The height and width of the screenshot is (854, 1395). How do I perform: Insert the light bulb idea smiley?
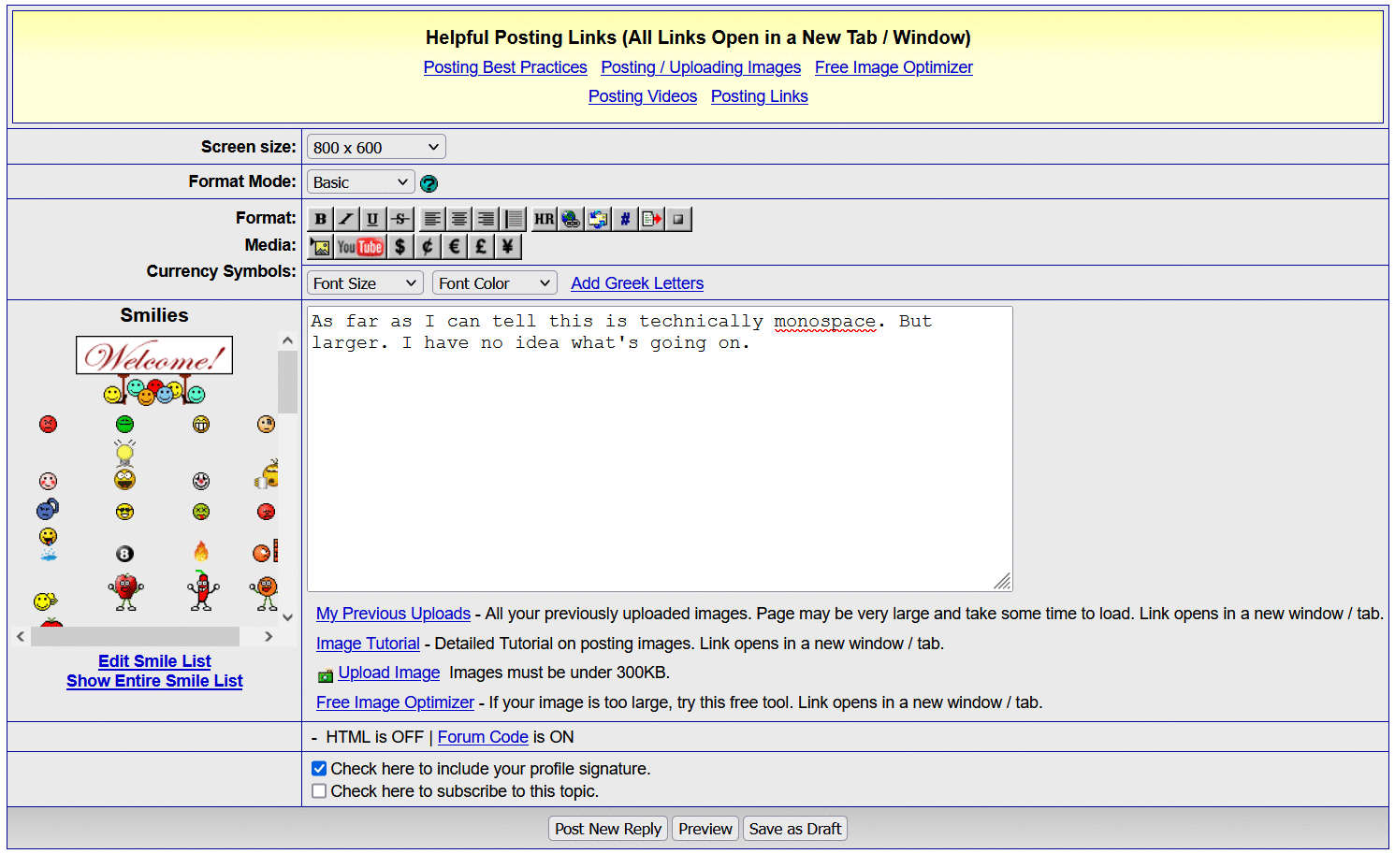(x=124, y=464)
